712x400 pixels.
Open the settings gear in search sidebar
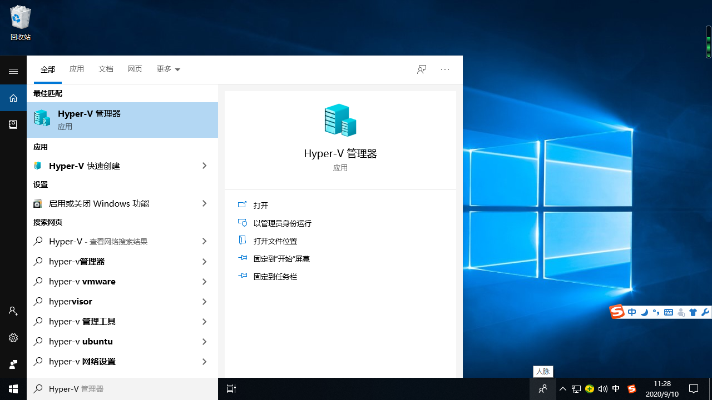point(13,338)
